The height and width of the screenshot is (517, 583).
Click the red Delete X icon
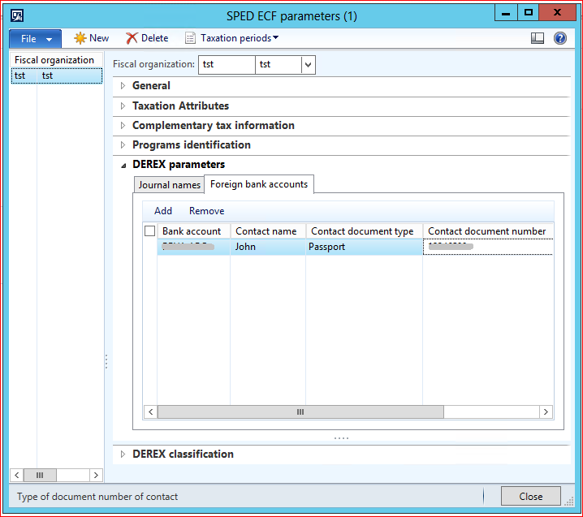coord(132,38)
